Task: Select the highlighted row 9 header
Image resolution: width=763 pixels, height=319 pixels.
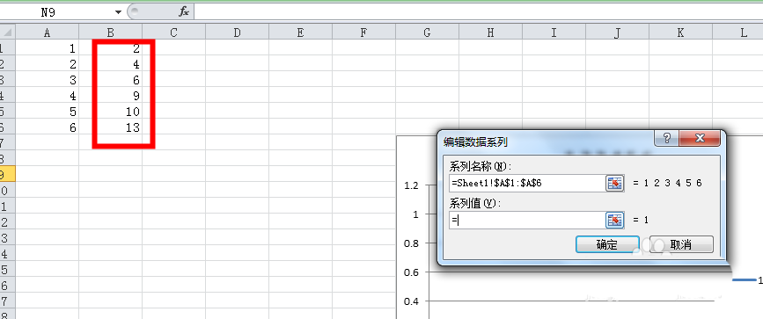Action: (8, 174)
